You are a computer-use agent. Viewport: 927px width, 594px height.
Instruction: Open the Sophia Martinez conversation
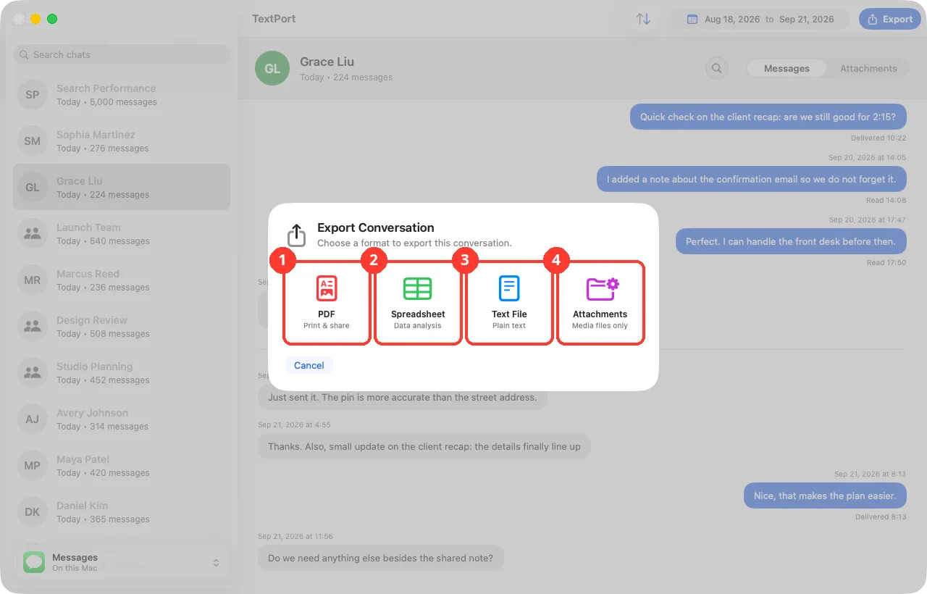[x=122, y=141]
